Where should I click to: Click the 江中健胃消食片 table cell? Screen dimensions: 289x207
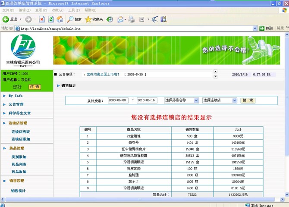[x=134, y=149]
